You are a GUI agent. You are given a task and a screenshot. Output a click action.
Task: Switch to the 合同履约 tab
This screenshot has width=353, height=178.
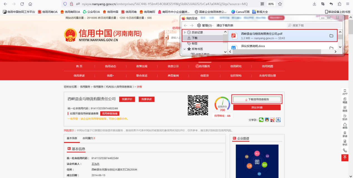point(89,138)
